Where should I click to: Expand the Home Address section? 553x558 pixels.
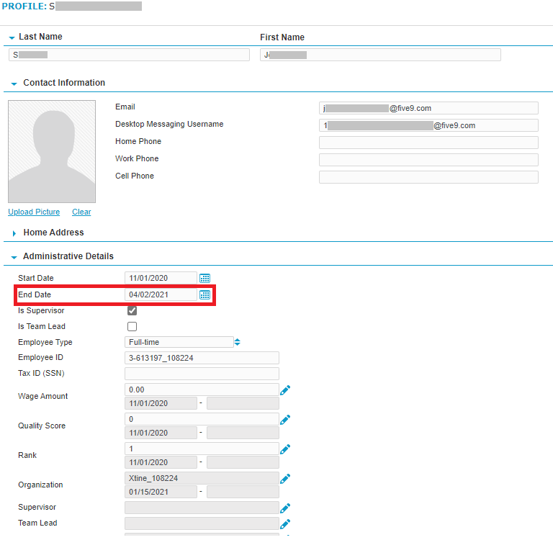(14, 233)
